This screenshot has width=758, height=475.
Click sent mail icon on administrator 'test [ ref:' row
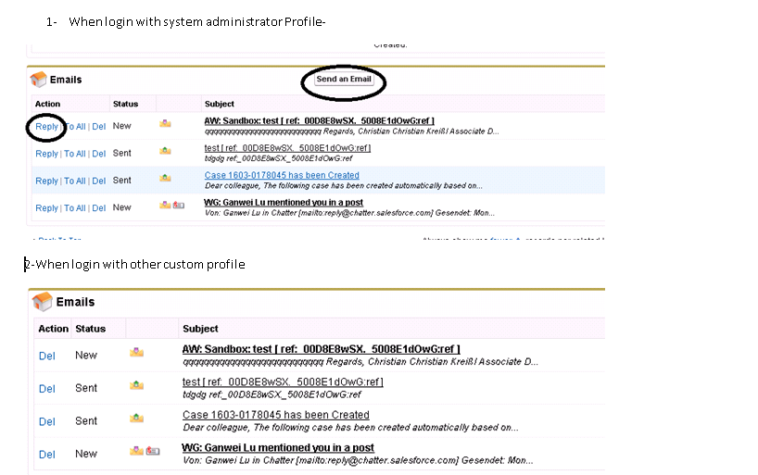tap(165, 151)
